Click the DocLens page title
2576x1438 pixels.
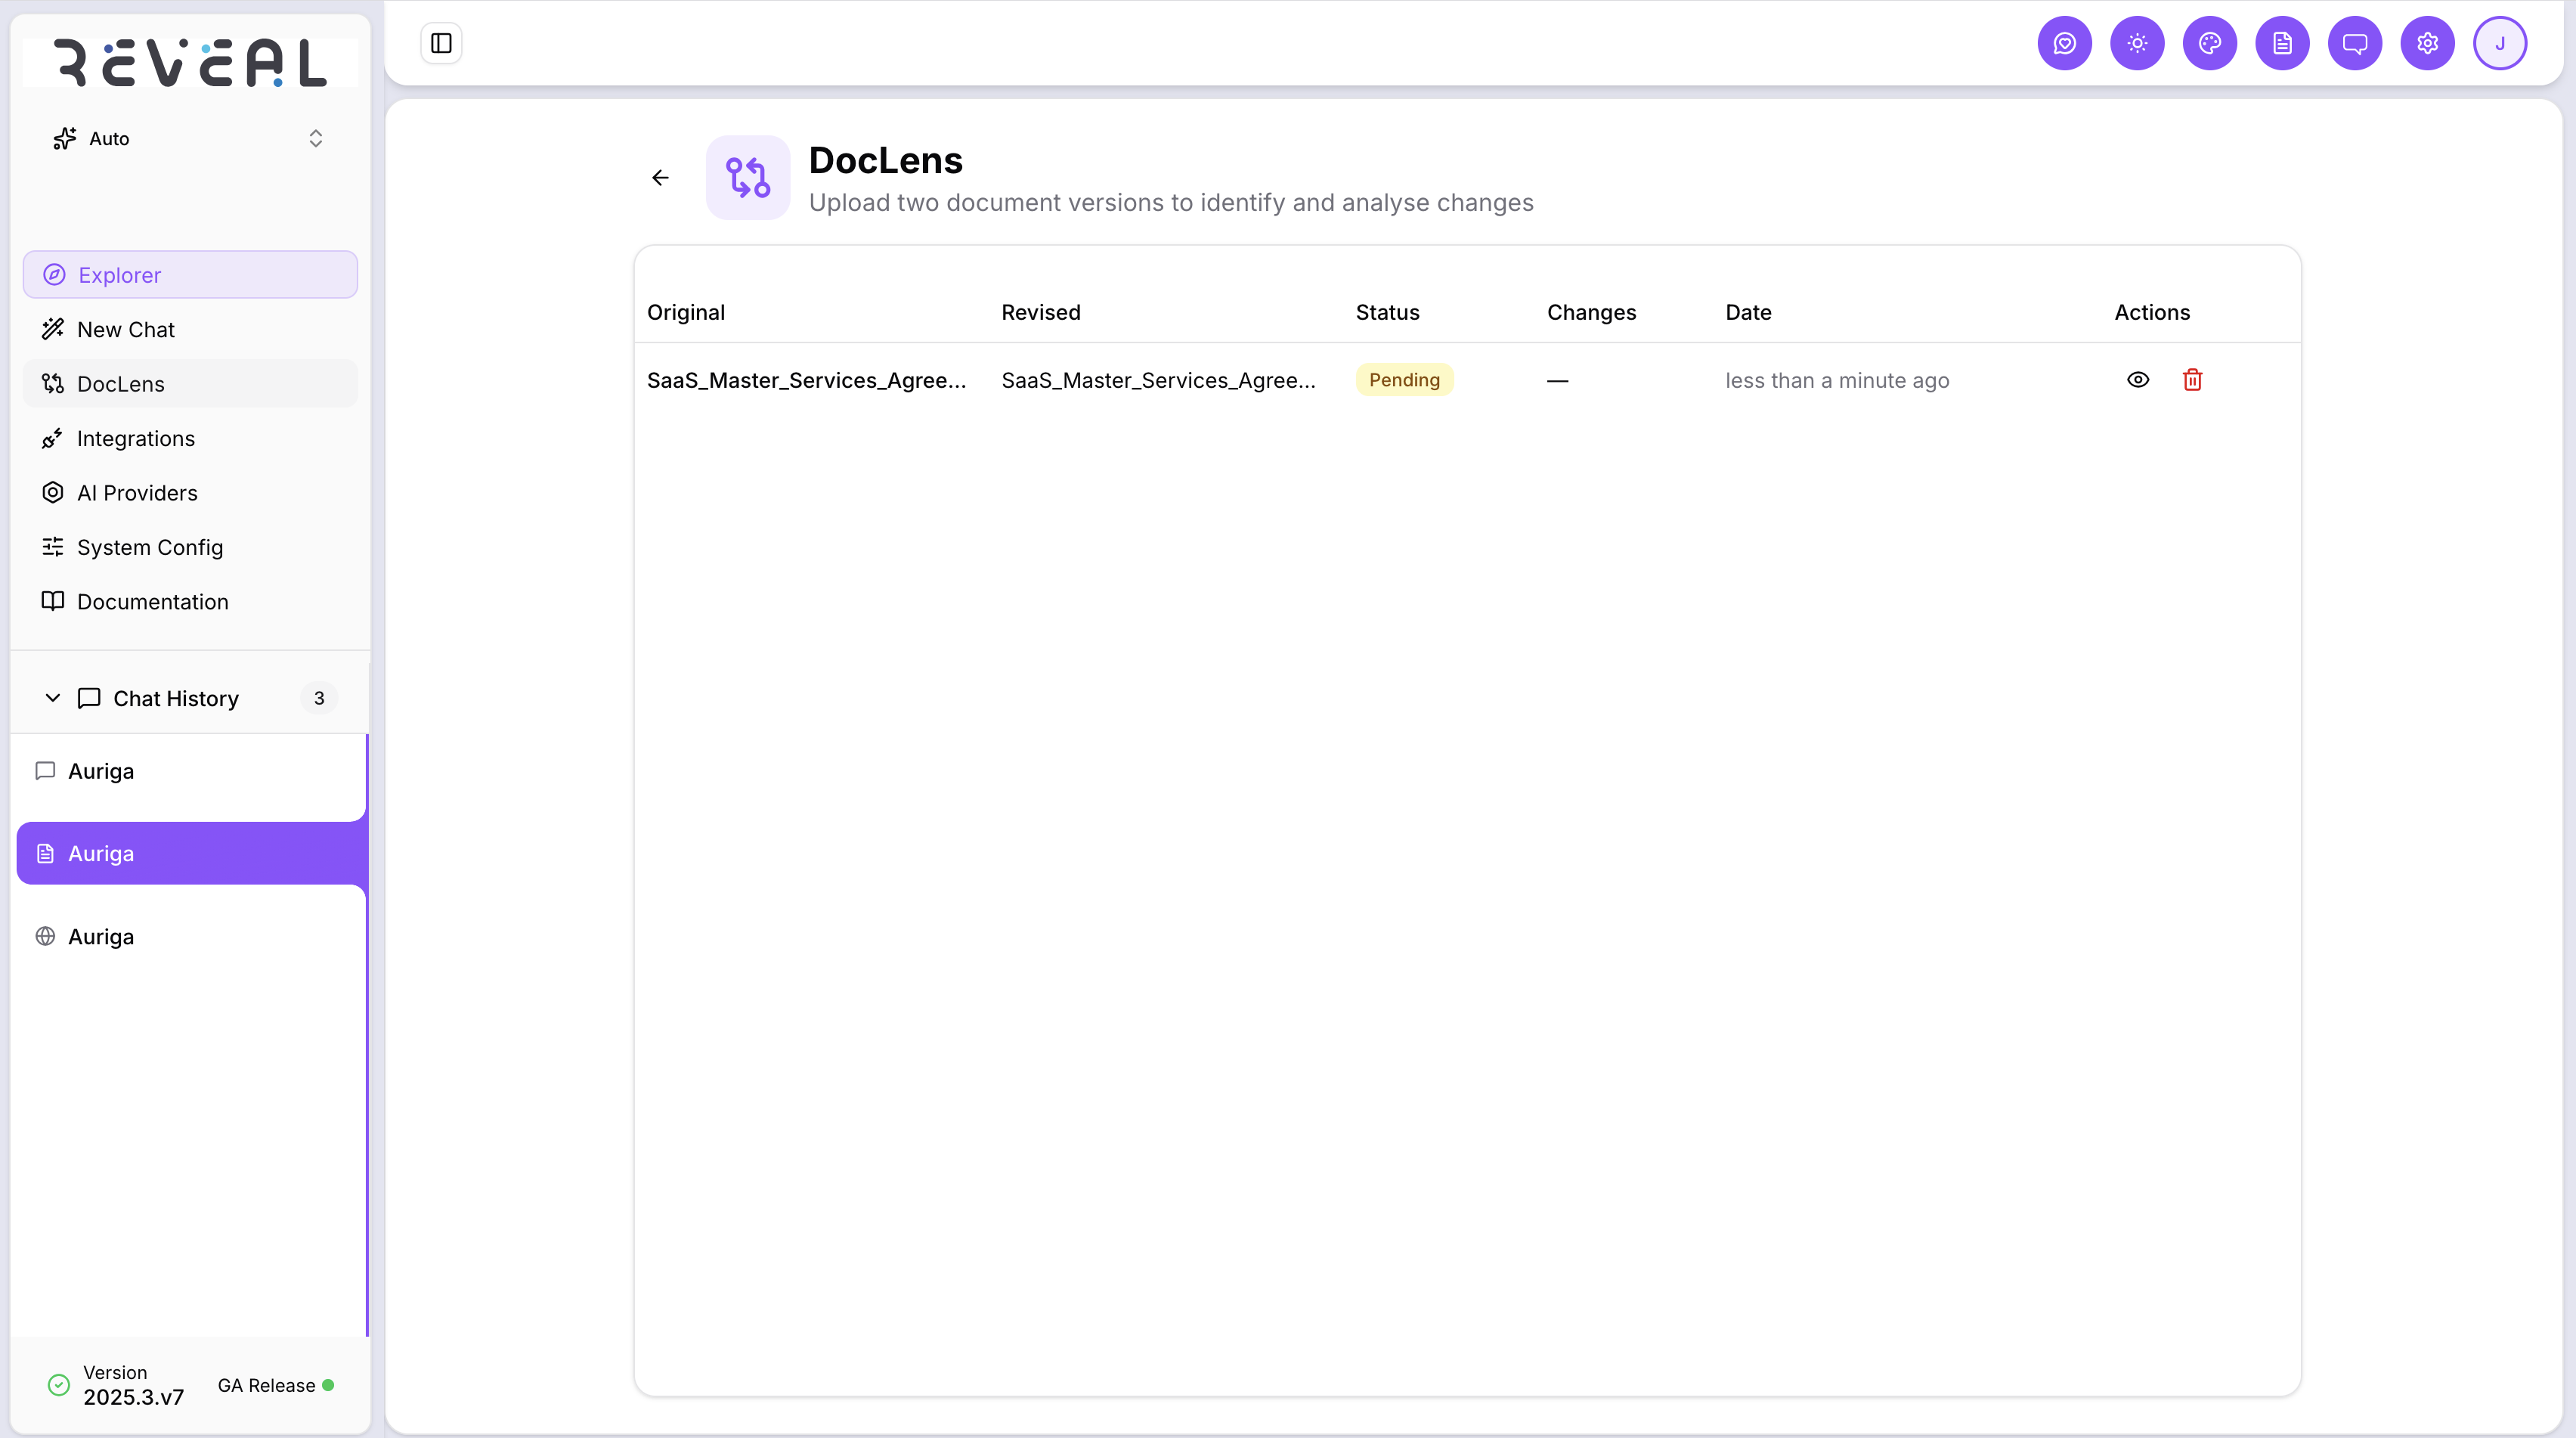click(x=885, y=160)
